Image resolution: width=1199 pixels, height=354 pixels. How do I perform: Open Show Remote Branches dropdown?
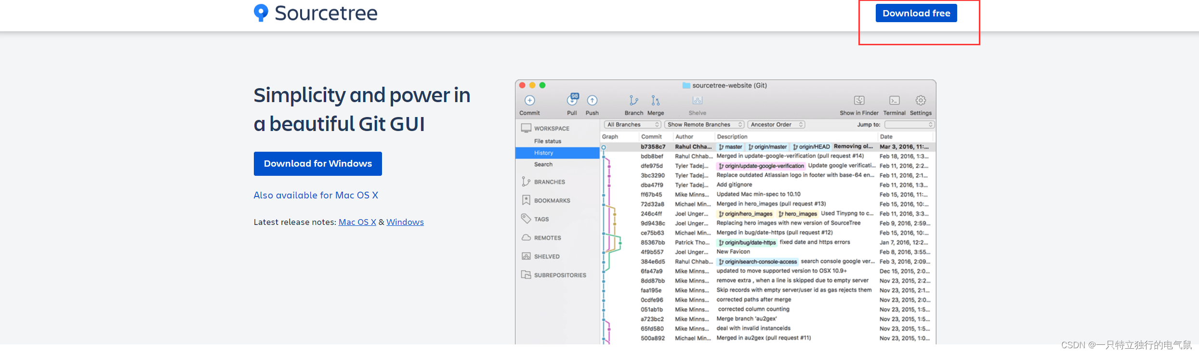coord(704,125)
